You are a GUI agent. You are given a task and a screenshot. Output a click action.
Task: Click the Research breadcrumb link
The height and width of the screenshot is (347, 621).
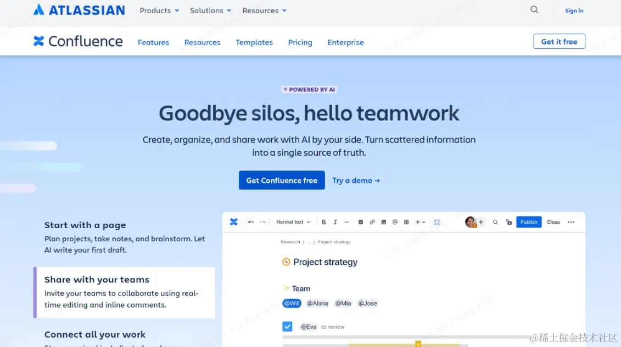click(290, 242)
